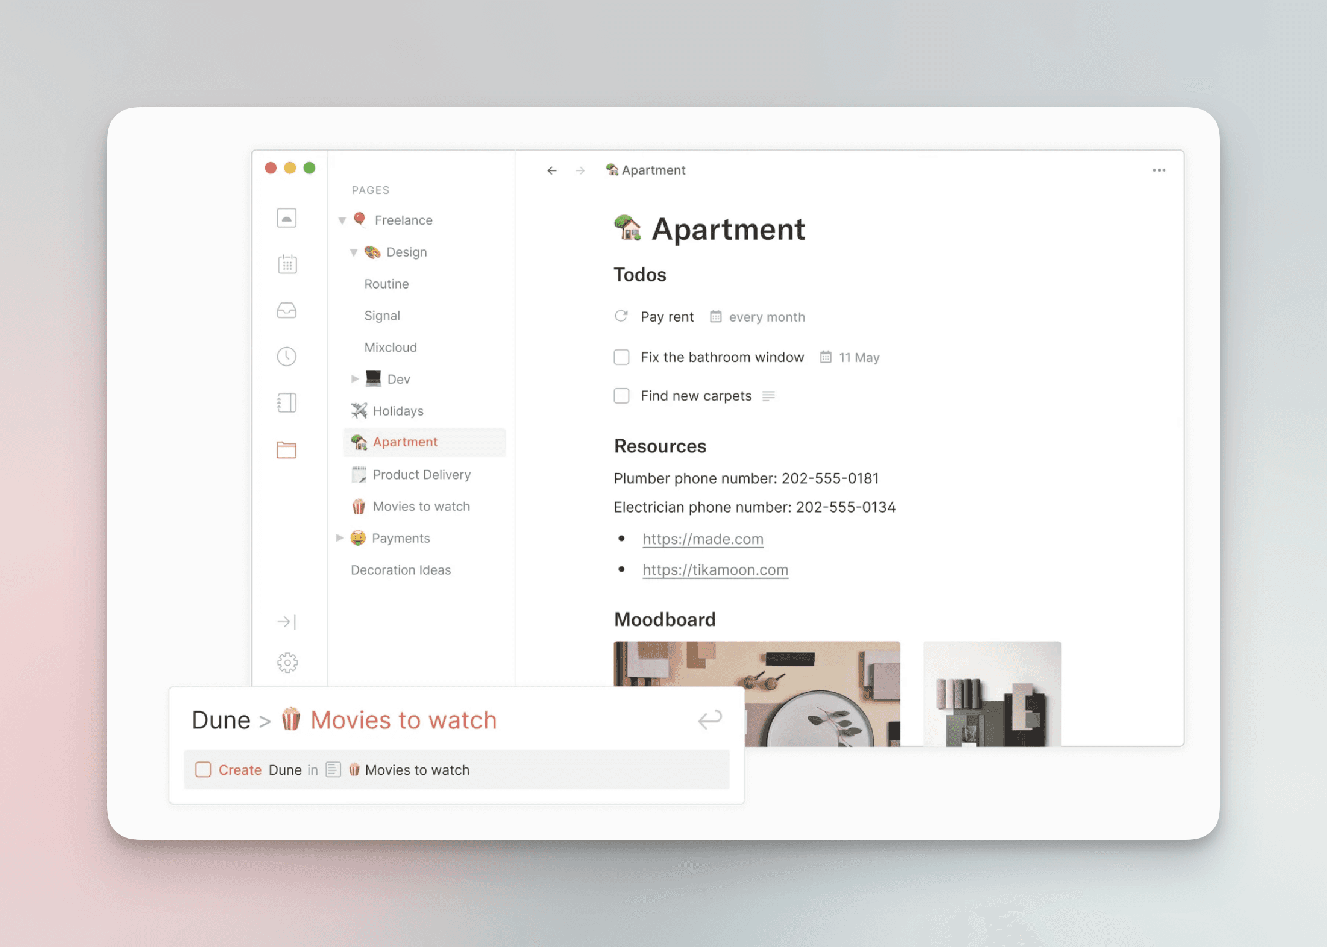This screenshot has width=1327, height=947.
Task: Open the calendar view in sidebar
Action: 287,264
